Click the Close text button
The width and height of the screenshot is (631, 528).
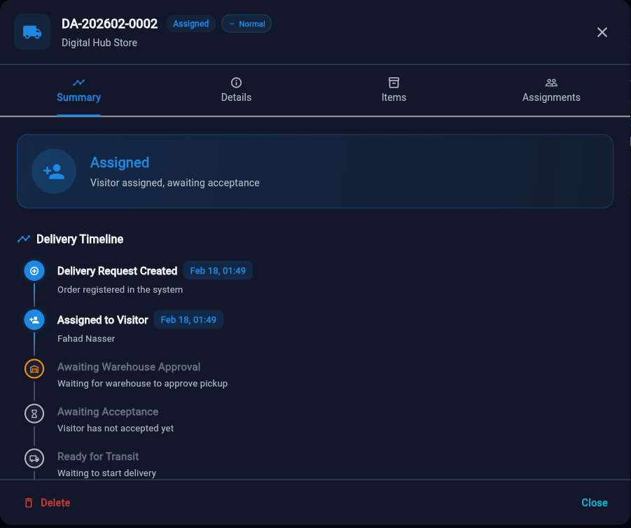tap(594, 503)
